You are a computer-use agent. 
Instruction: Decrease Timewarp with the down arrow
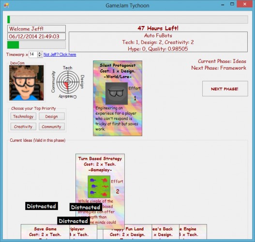[40, 56]
